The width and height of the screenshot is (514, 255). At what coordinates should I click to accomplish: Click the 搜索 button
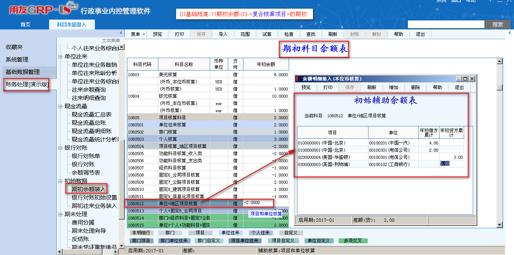(x=498, y=25)
